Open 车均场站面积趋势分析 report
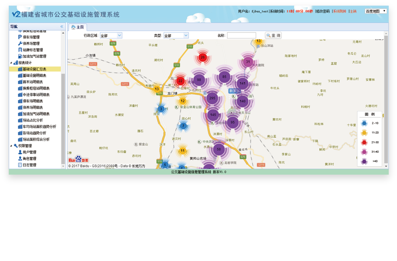 pyautogui.click(x=39, y=127)
